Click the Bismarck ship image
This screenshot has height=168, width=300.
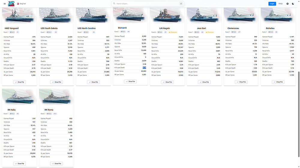point(130,15)
